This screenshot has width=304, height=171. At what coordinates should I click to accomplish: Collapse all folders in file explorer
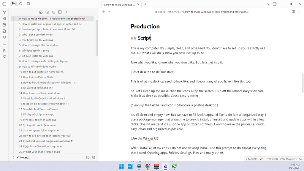[66, 12]
